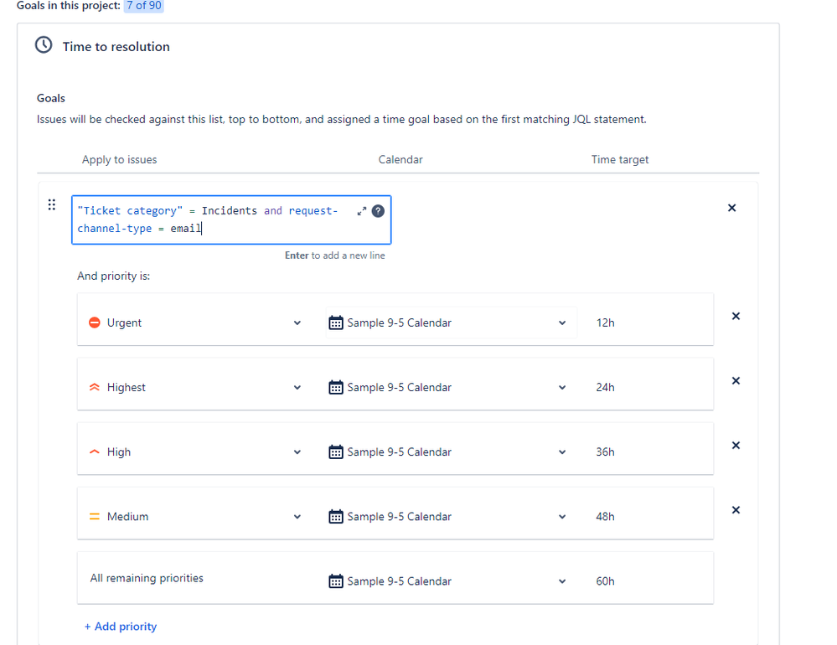Open the Urgent priority dropdown
This screenshot has height=645, width=837.
[297, 322]
